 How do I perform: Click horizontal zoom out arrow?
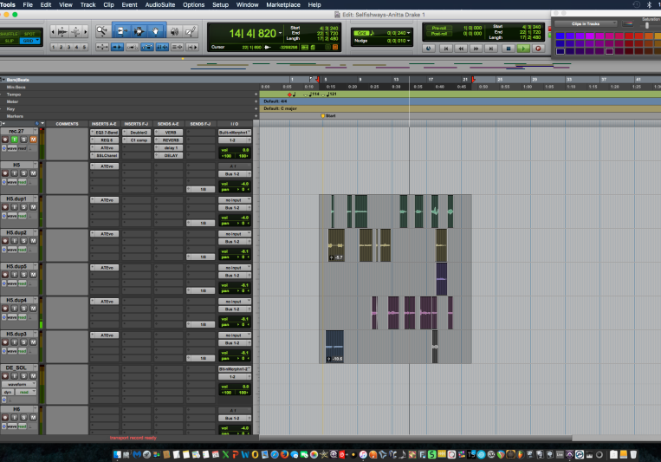(53, 32)
